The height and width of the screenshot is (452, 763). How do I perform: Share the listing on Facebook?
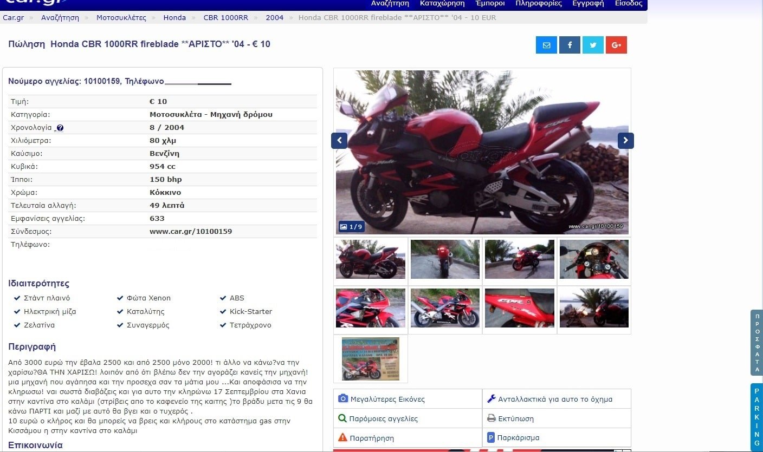tap(570, 45)
